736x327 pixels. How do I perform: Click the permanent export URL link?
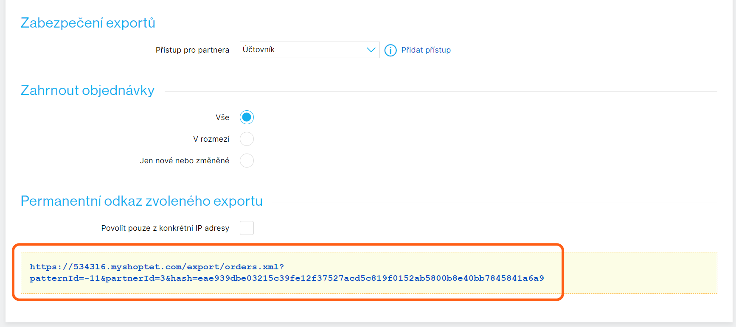(x=287, y=273)
